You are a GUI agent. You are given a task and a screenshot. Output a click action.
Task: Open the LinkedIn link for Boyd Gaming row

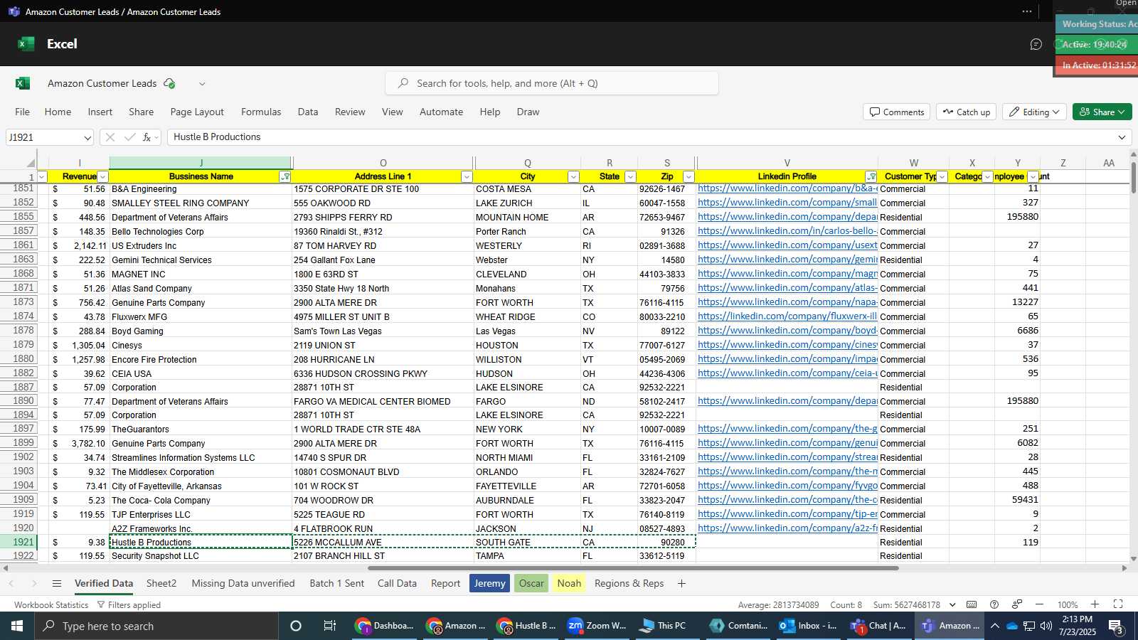[787, 331]
